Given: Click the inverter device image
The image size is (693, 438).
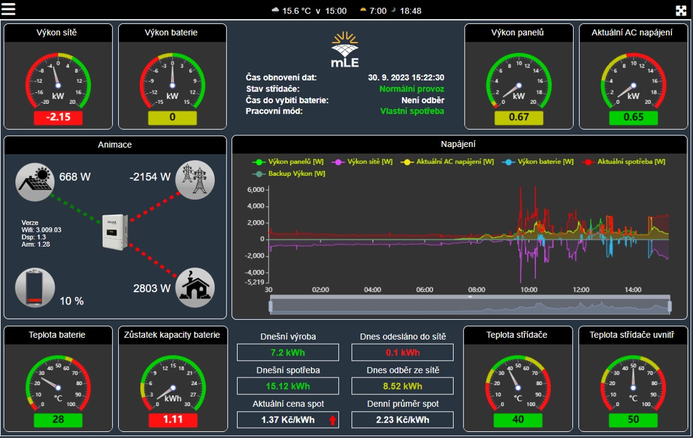Looking at the screenshot, I should pos(116,231).
